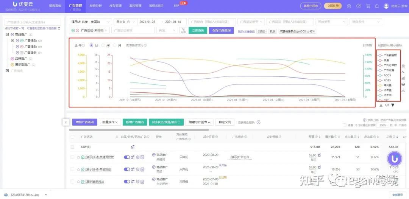Switch to the 库存管理 tab
Image resolution: width=409 pixels, height=199 pixels.
pos(114,6)
